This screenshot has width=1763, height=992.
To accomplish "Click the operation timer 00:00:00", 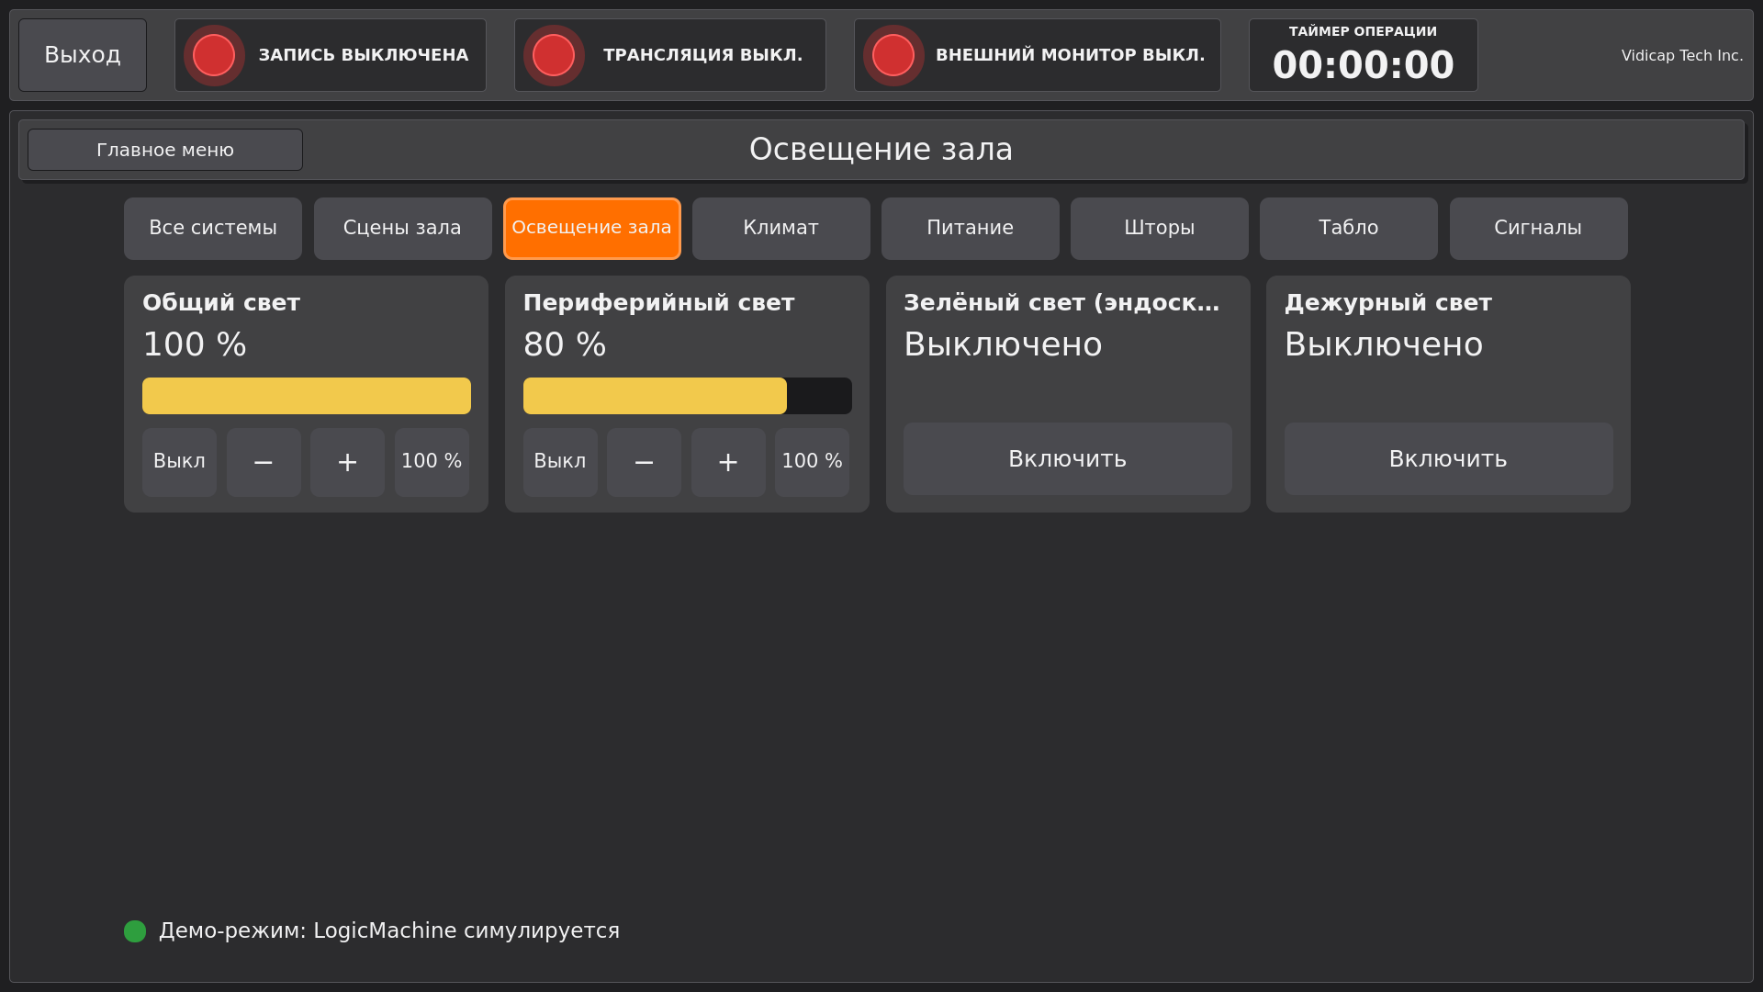I will (x=1364, y=65).
